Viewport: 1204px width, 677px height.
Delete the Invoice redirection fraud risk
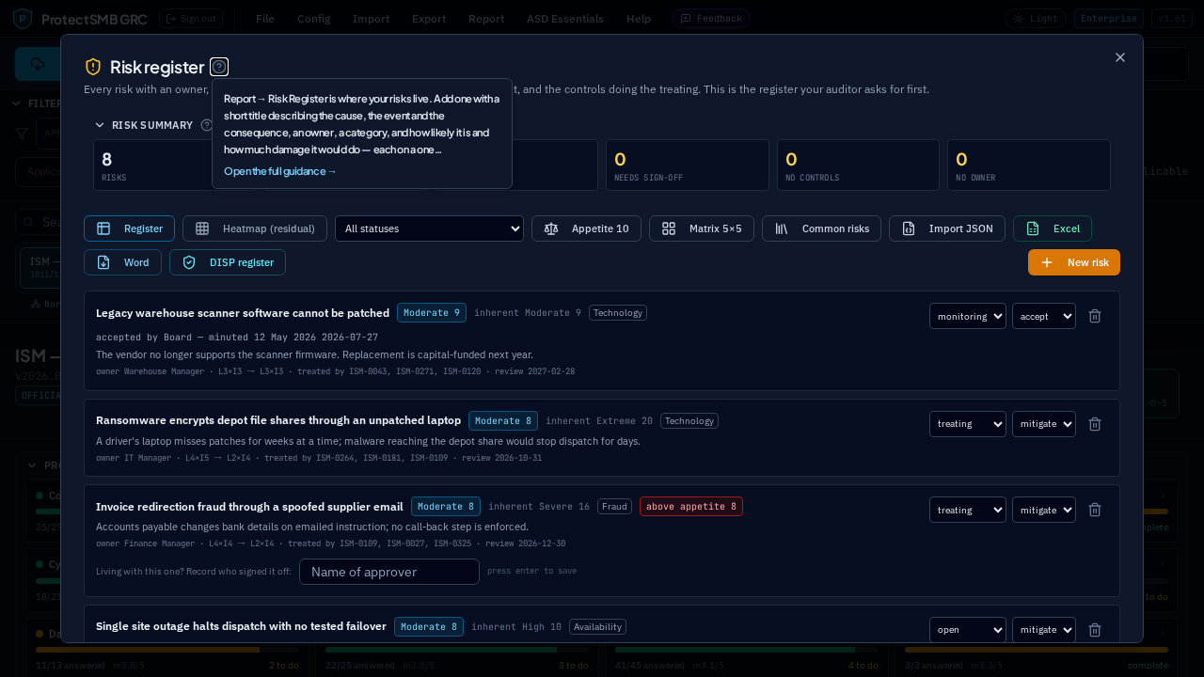[x=1095, y=510]
